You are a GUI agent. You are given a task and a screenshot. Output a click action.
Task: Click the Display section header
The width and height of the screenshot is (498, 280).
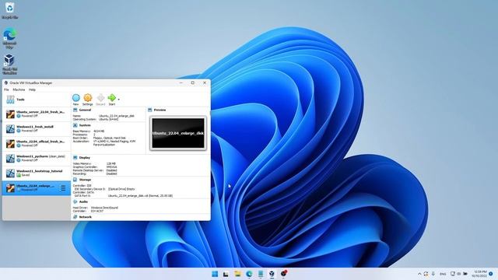[x=85, y=158]
